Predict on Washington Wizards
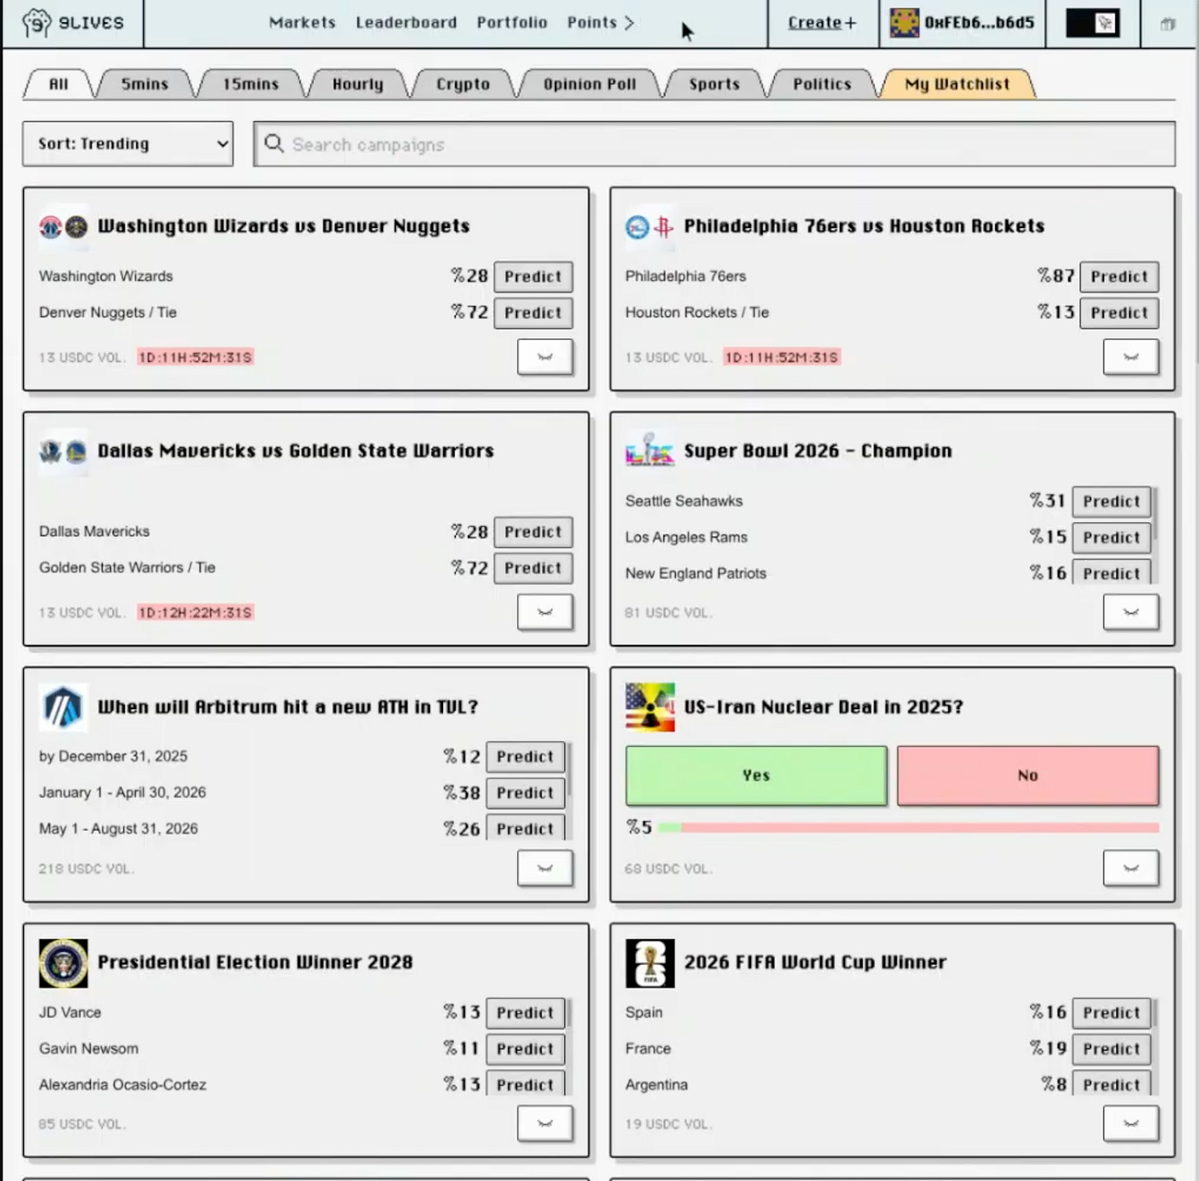The image size is (1199, 1181). point(533,277)
